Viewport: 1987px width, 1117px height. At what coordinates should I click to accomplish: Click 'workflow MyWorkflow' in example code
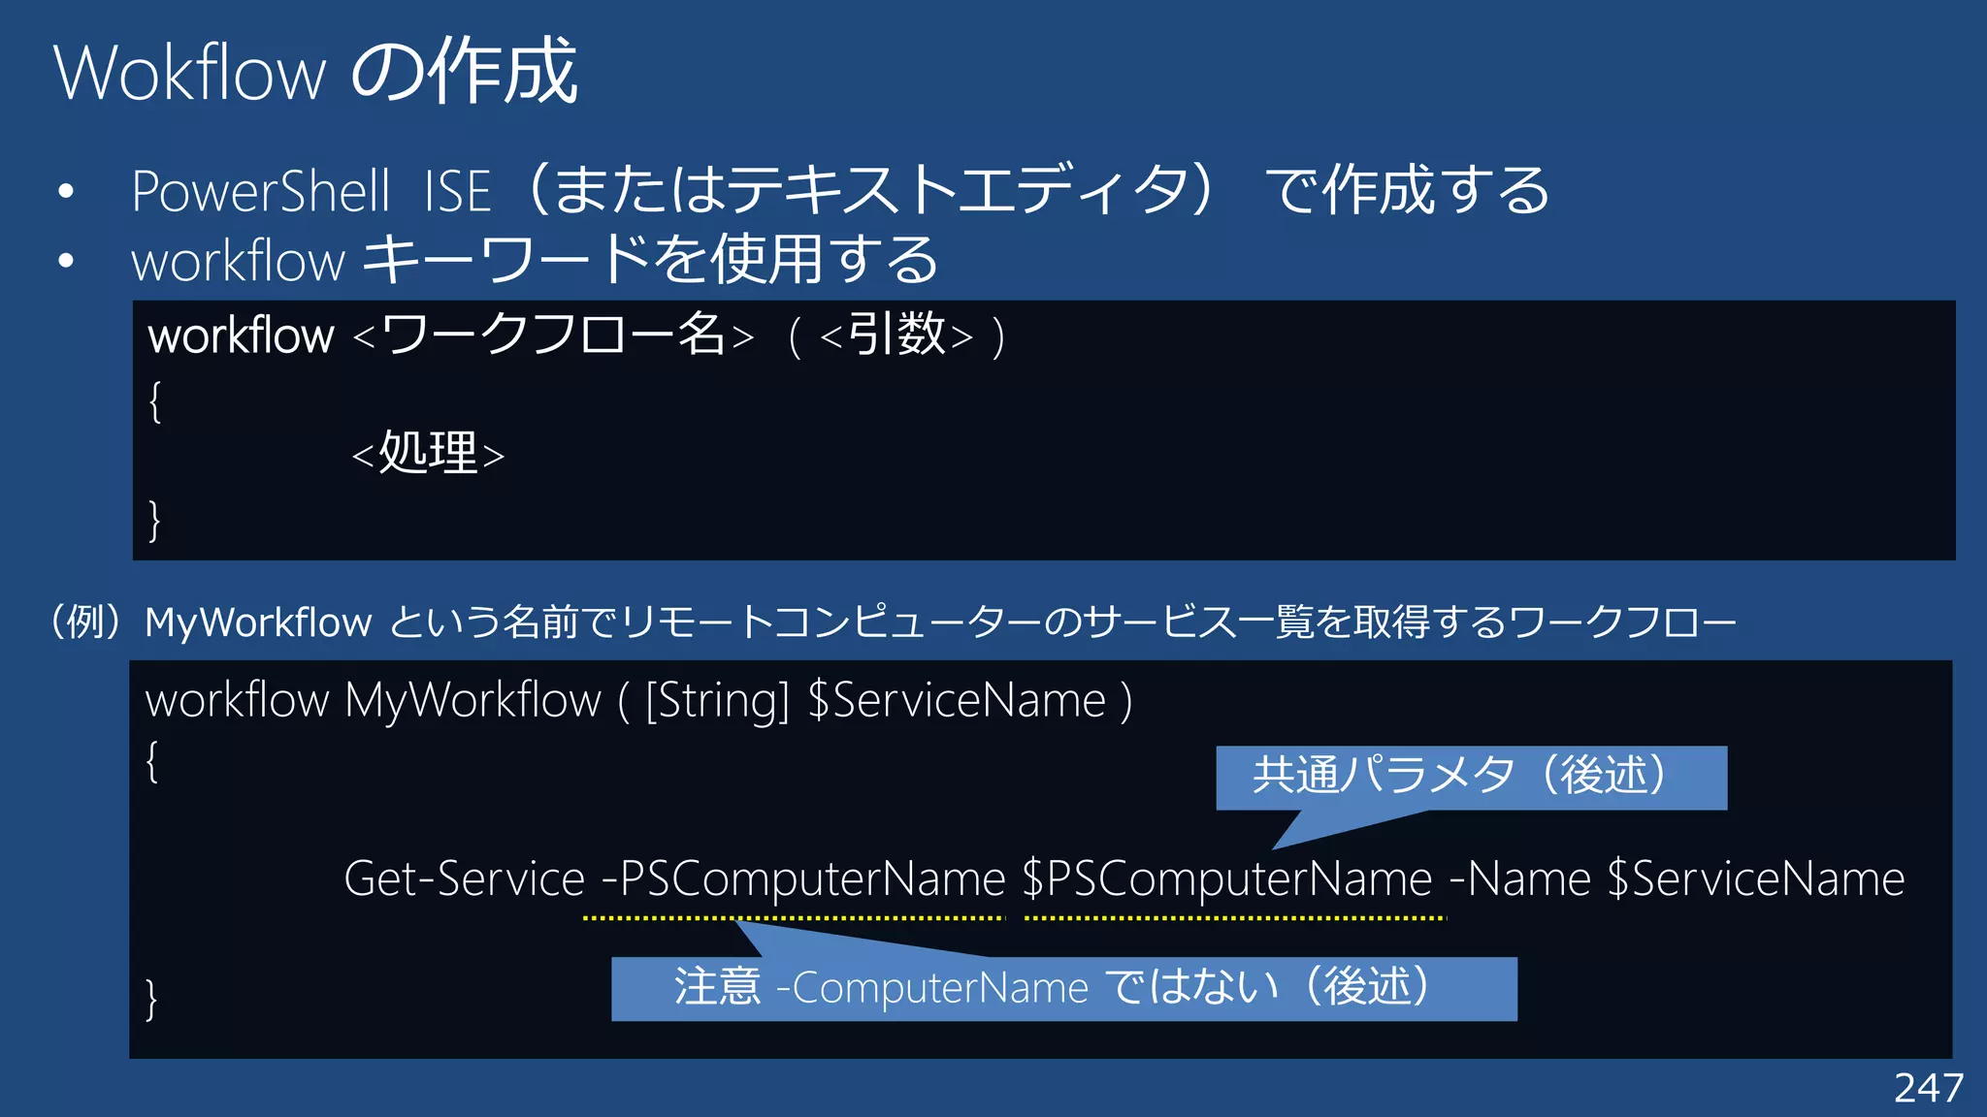point(374,700)
